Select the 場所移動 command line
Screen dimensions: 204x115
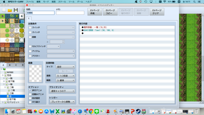coord(127,27)
